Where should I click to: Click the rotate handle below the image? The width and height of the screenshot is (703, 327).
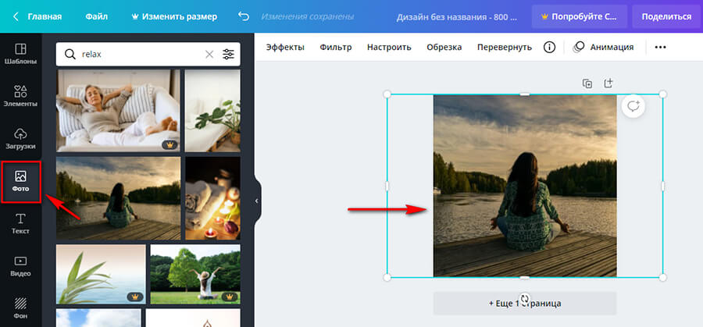525,298
